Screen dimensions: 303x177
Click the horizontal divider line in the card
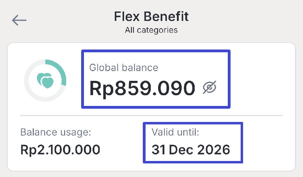[151, 115]
